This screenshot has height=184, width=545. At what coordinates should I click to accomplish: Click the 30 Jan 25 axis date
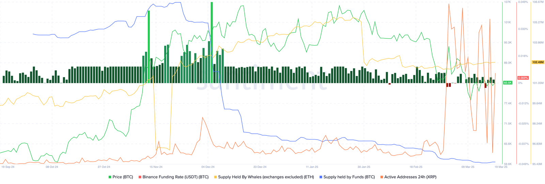click(x=364, y=167)
